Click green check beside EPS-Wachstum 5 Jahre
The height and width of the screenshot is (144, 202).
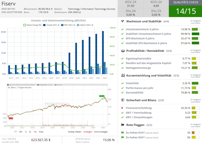[122, 39]
